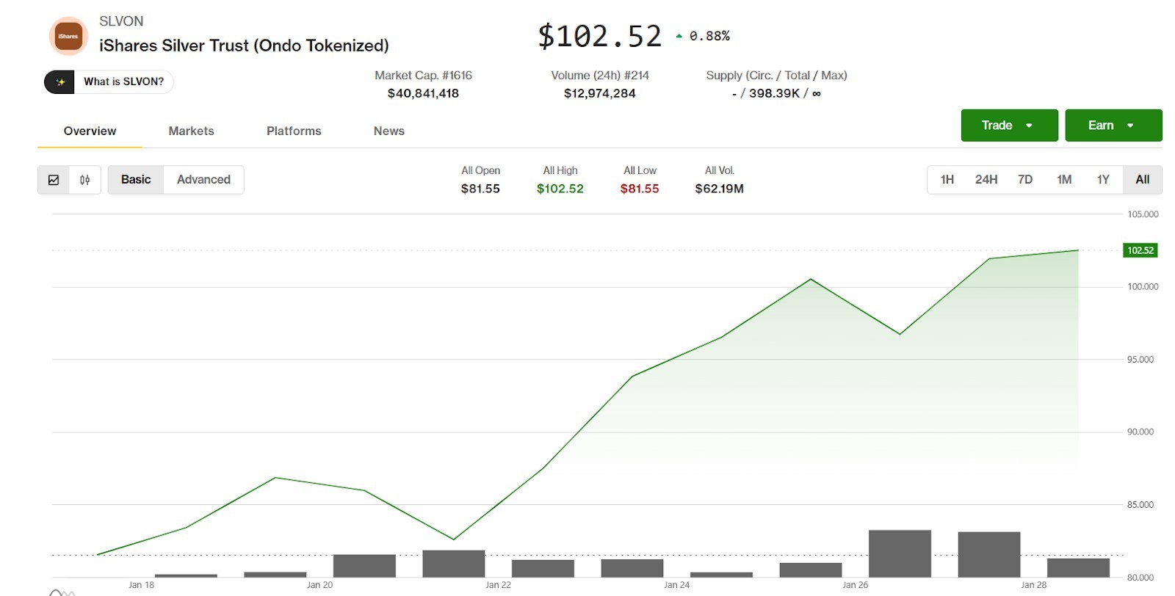Image resolution: width=1175 pixels, height=596 pixels.
Task: Click the All Open value $81.55
Action: click(480, 189)
